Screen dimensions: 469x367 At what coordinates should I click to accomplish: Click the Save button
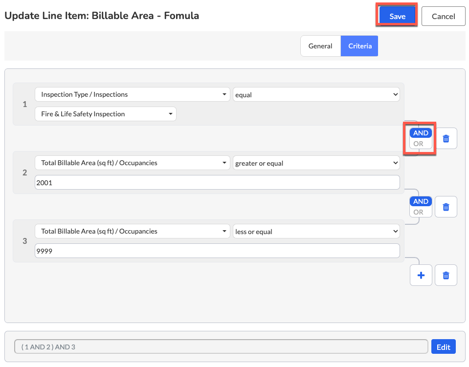(x=397, y=16)
